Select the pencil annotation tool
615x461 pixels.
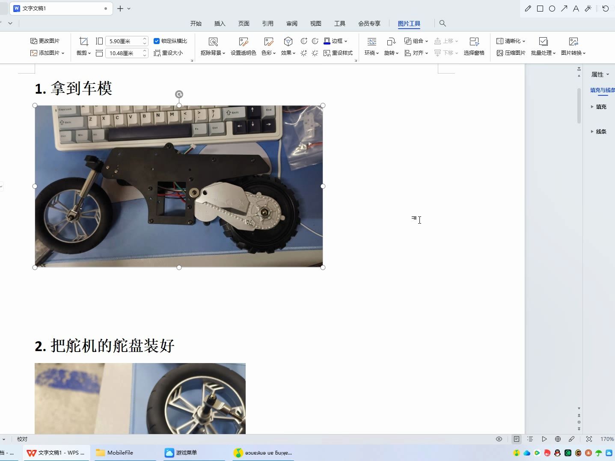(x=528, y=9)
